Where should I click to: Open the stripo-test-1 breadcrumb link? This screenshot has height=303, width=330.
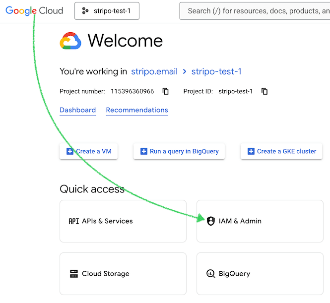[x=216, y=71]
